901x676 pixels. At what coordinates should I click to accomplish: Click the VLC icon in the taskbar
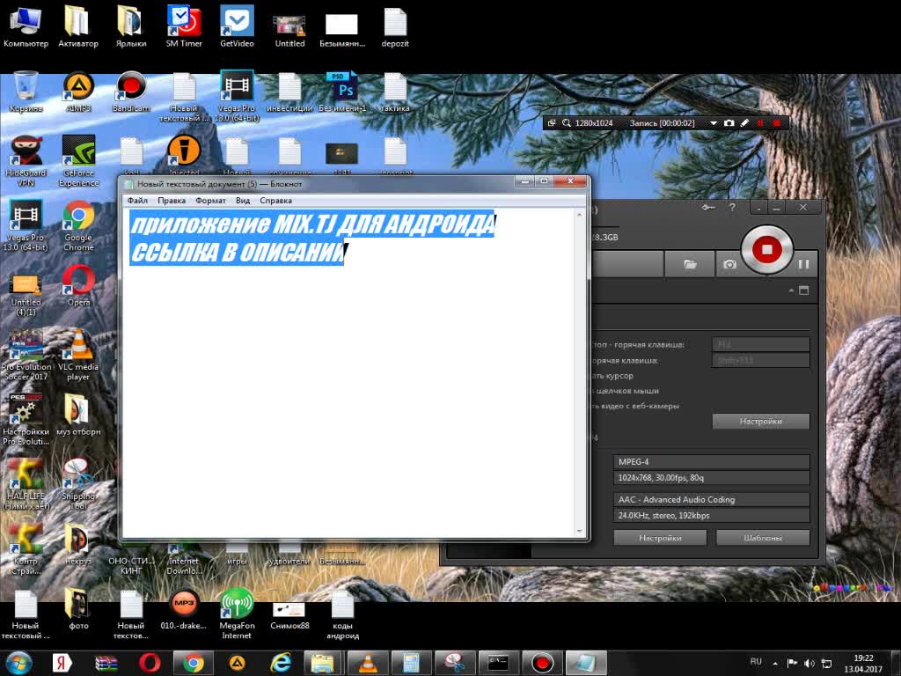(x=368, y=662)
